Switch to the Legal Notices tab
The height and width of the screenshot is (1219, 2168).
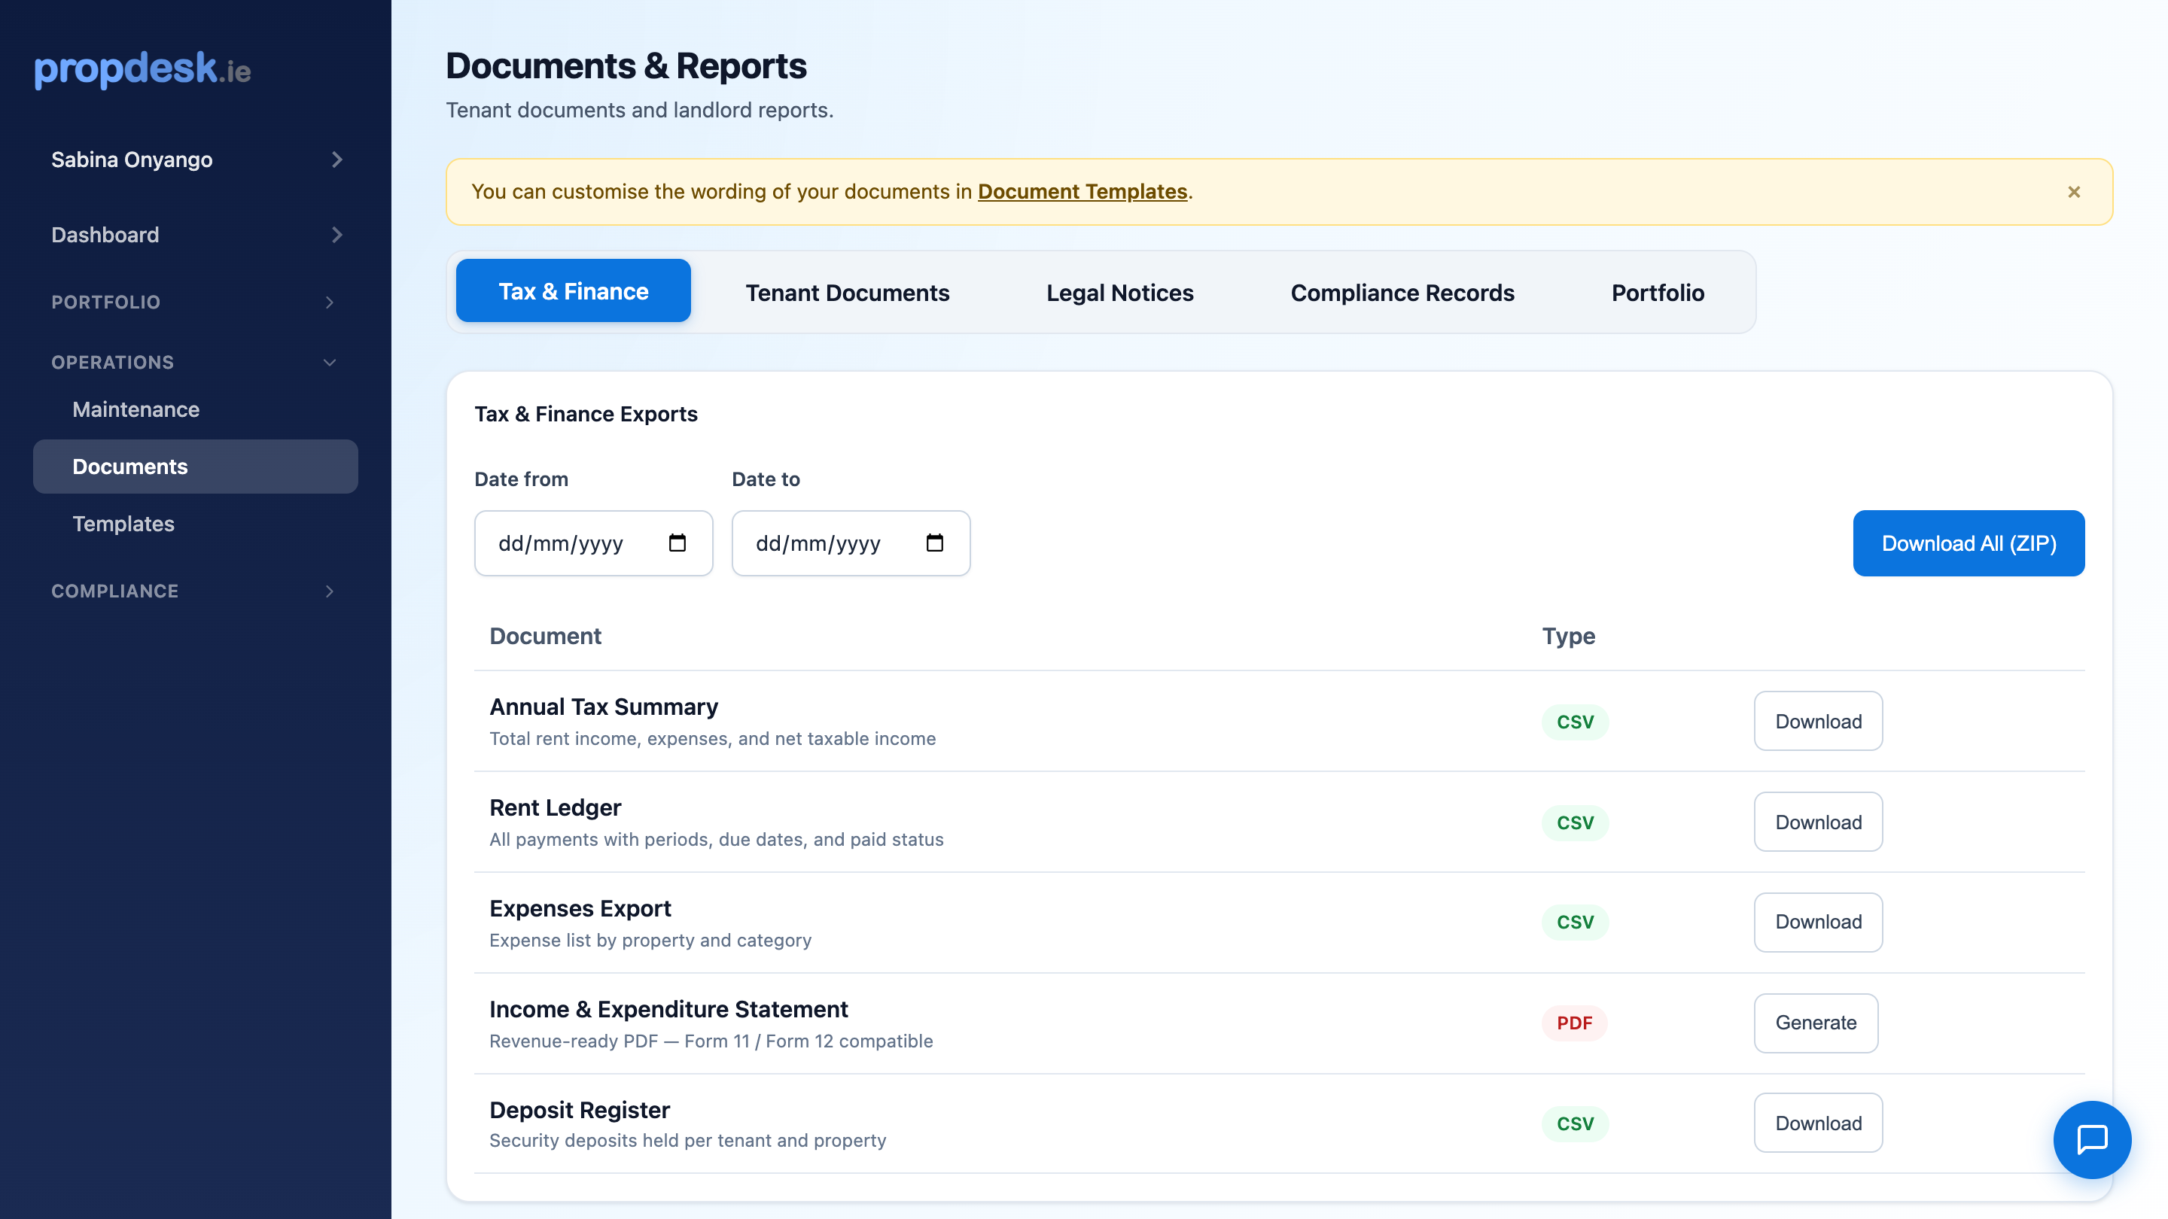(x=1119, y=293)
